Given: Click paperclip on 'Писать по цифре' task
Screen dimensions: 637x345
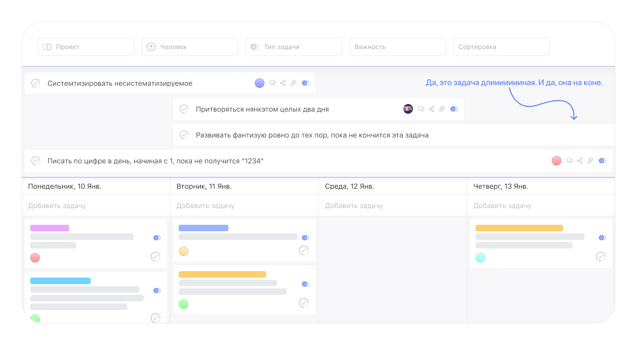Looking at the screenshot, I should [591, 161].
